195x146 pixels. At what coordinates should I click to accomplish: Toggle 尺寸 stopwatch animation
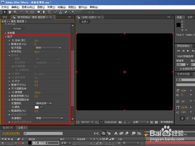[x=13, y=81]
